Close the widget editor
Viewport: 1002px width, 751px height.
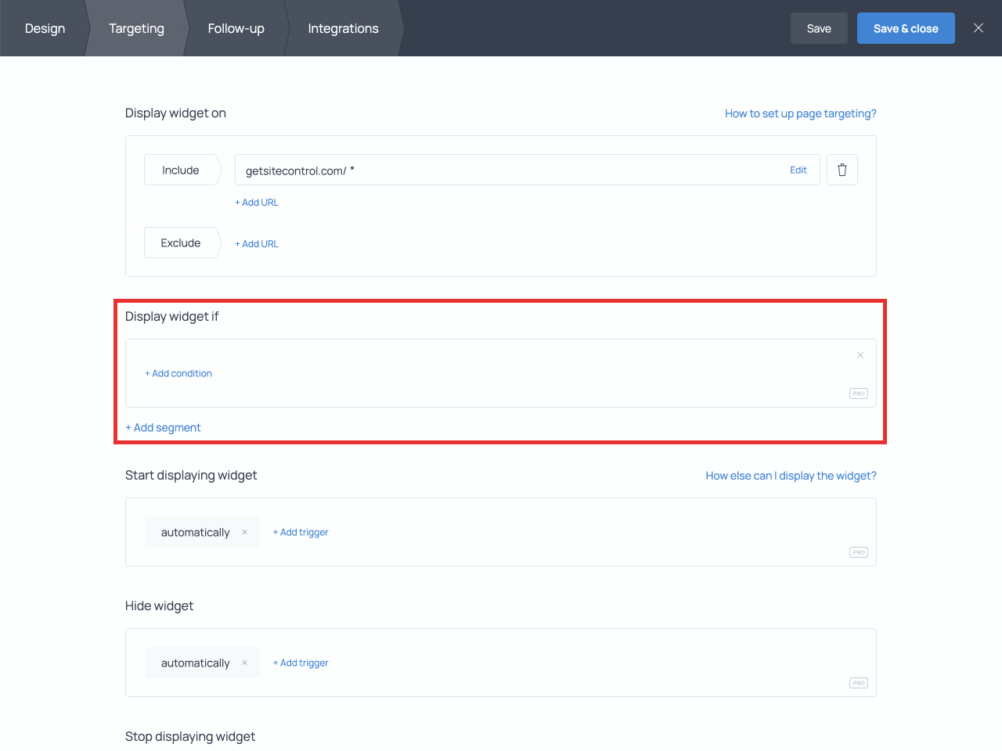pos(978,27)
